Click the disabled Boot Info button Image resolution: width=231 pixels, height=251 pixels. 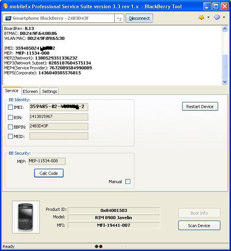[199, 213]
